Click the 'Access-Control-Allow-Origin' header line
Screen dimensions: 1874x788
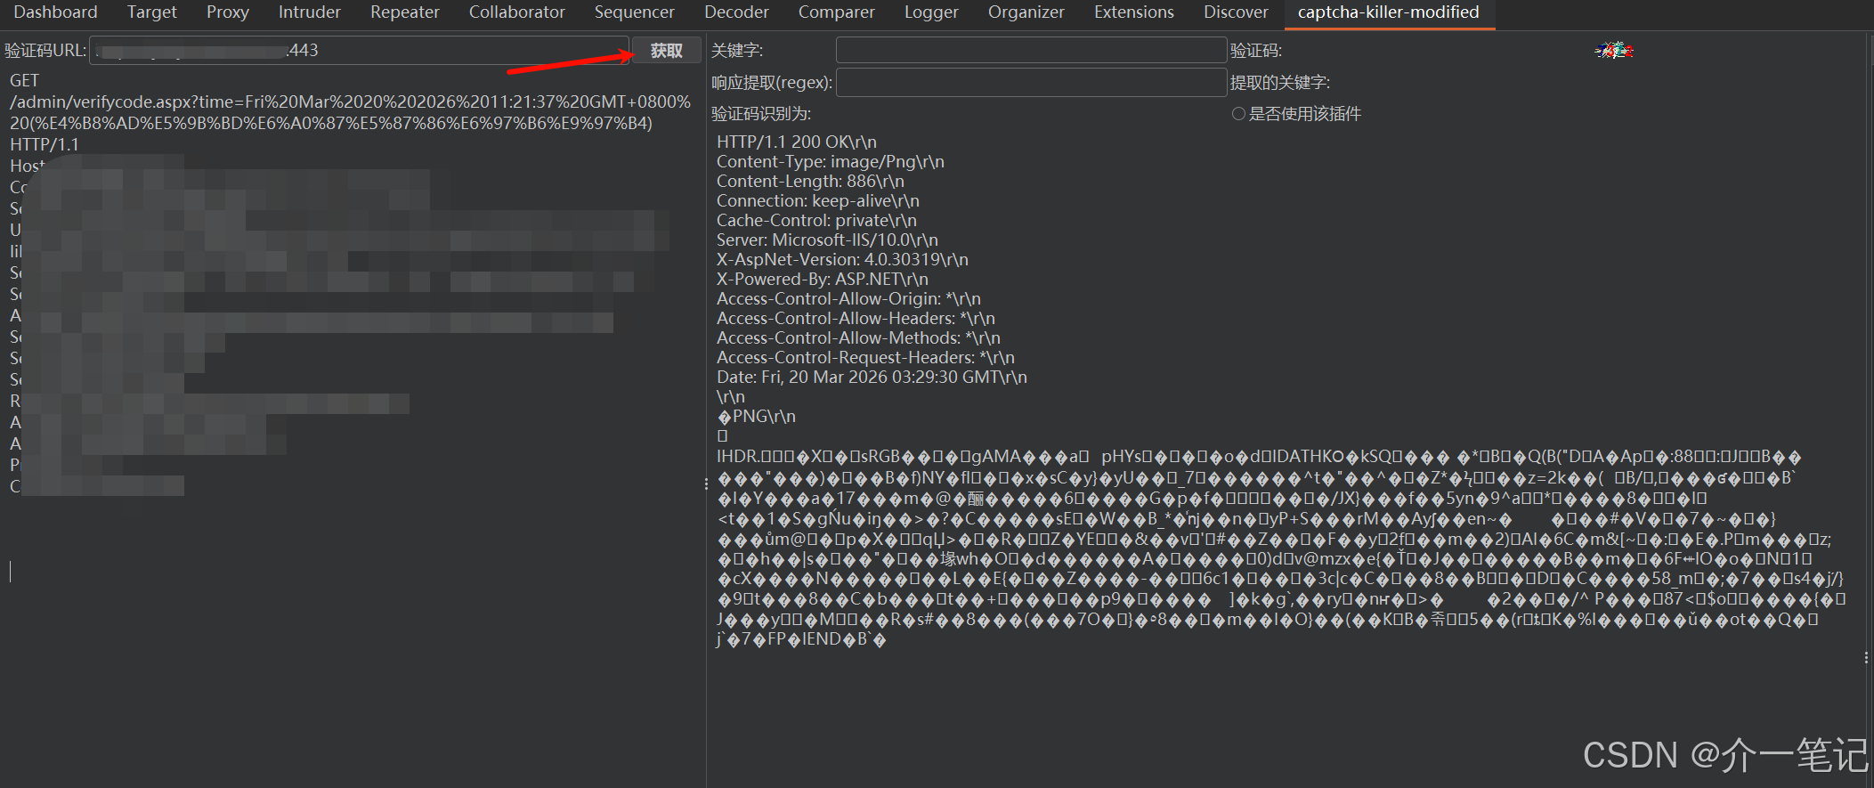[848, 299]
